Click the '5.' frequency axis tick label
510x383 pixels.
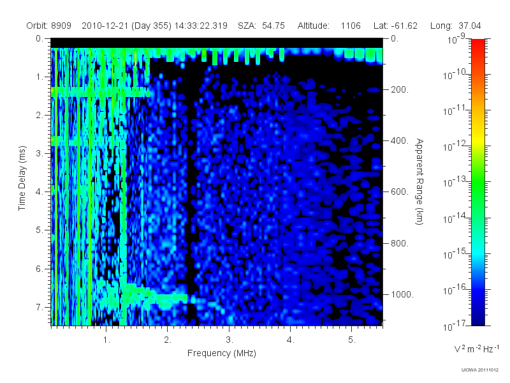(352, 340)
